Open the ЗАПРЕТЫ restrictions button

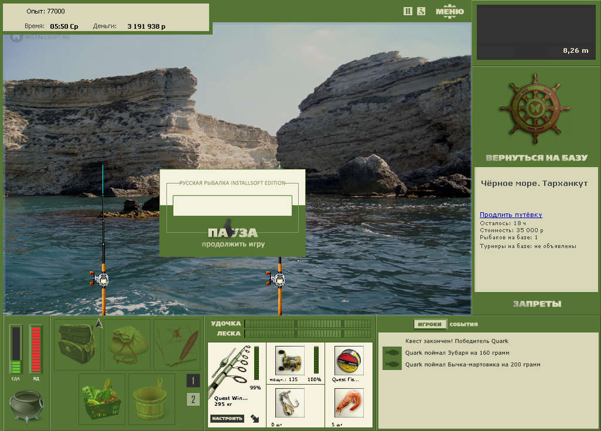click(x=537, y=304)
